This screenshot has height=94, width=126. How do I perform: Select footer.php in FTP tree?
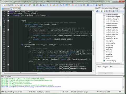pyautogui.click(x=109, y=41)
